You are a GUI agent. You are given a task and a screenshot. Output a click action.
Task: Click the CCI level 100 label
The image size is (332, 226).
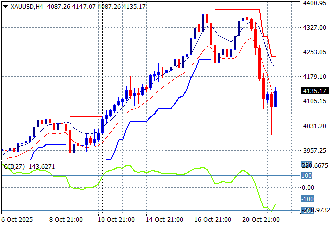click(306, 175)
